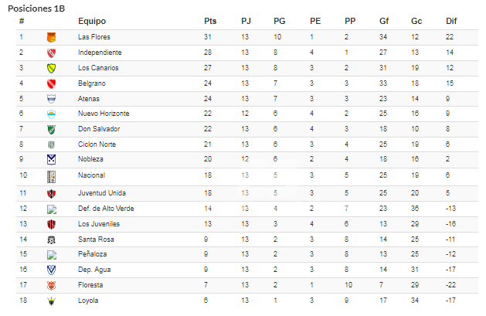
Task: Click the broken image for Peñaloza
Action: point(52,255)
